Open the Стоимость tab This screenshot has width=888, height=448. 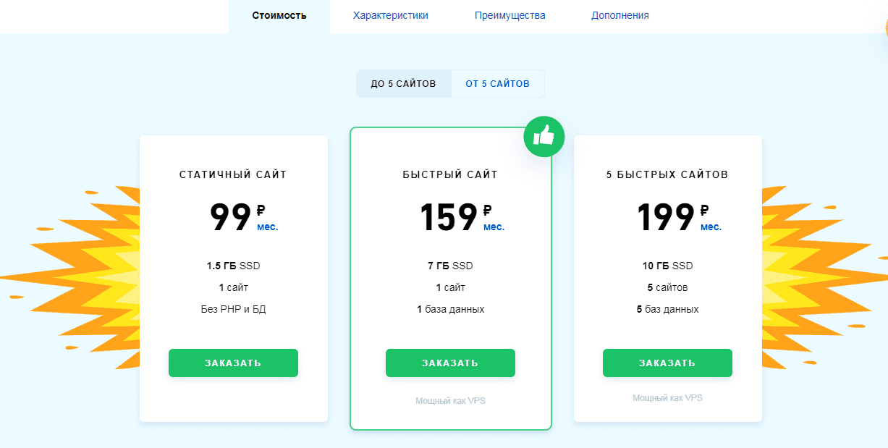pos(279,14)
